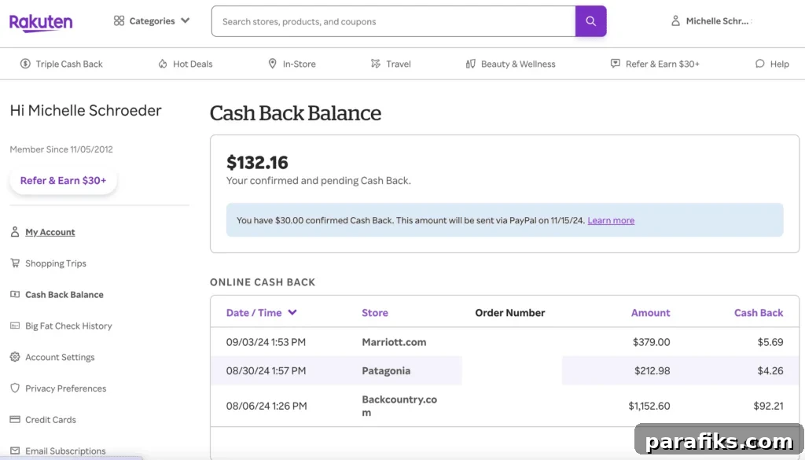Click the Triple Cash Back dollar icon
Viewport: 805px width, 460px height.
pos(25,64)
